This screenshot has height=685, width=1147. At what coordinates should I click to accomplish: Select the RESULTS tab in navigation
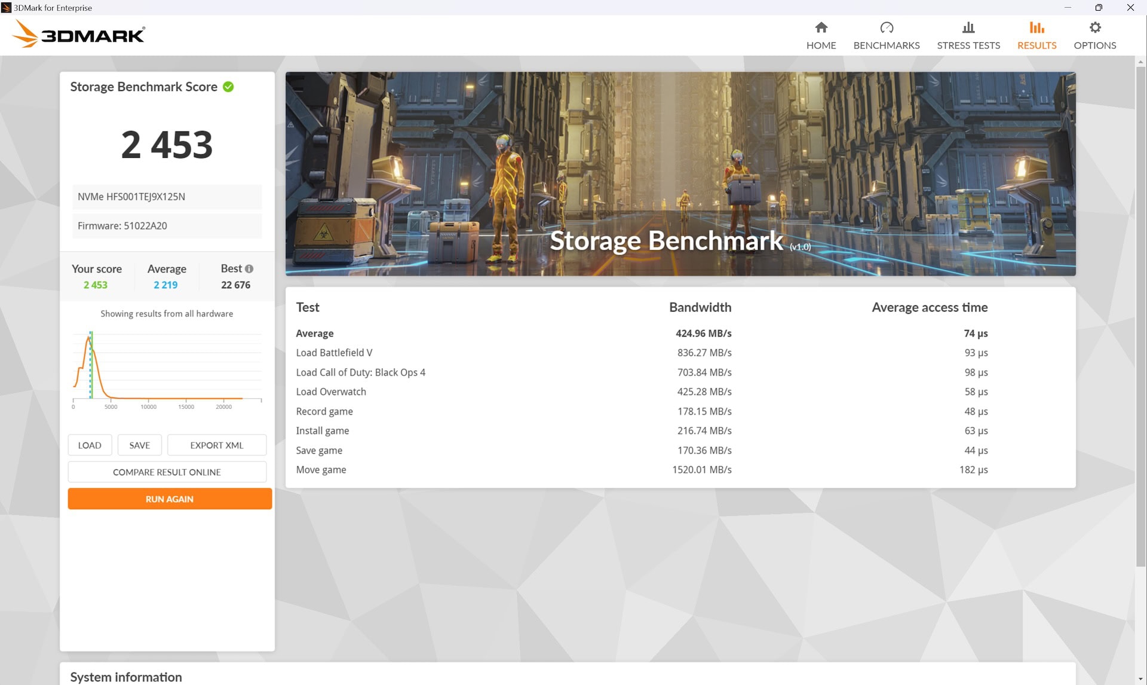click(x=1036, y=34)
